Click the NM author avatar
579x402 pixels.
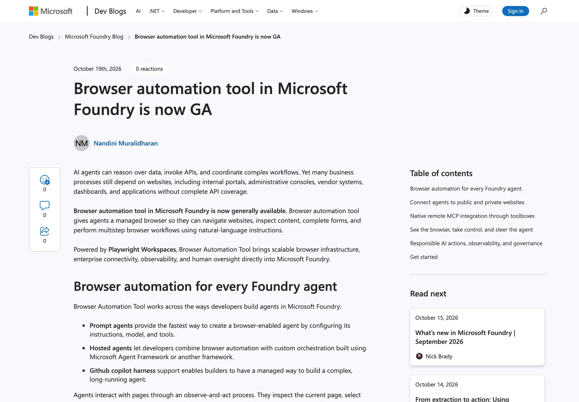pos(81,143)
